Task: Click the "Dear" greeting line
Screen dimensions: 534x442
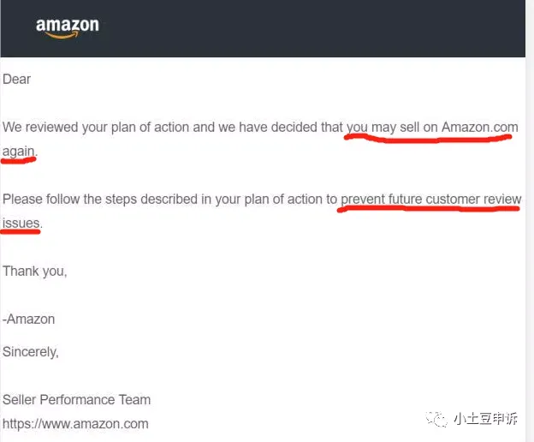Action: tap(17, 80)
